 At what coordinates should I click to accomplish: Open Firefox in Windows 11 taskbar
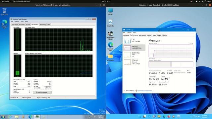point(169,116)
